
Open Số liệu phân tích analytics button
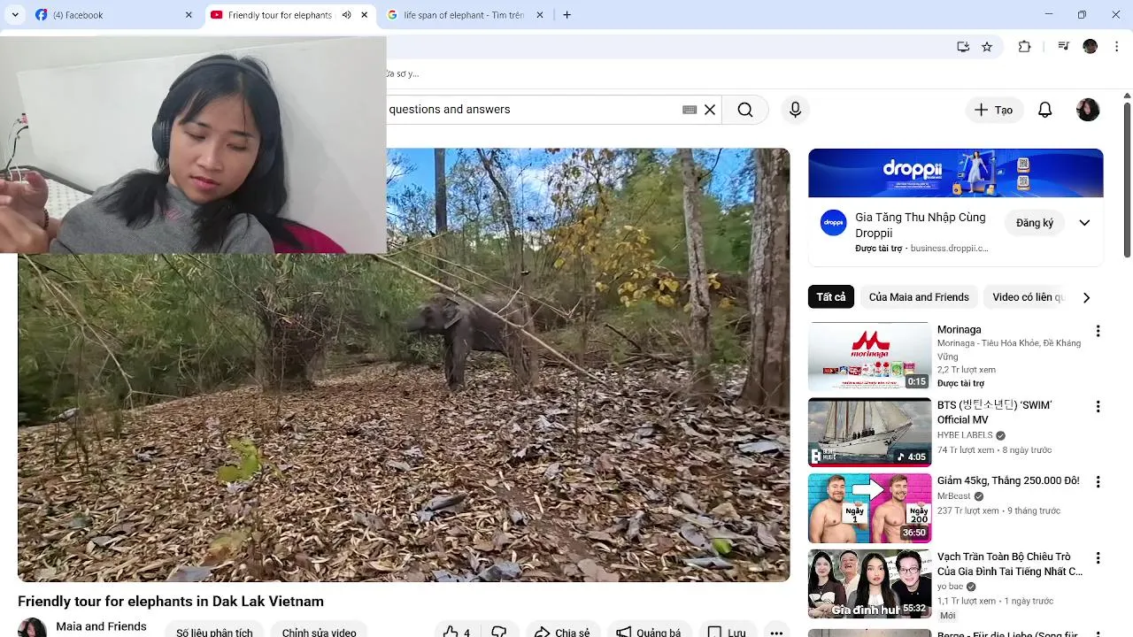coord(214,632)
